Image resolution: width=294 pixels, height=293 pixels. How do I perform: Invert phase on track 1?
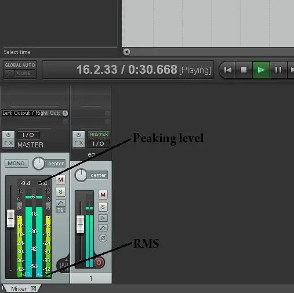point(103,238)
